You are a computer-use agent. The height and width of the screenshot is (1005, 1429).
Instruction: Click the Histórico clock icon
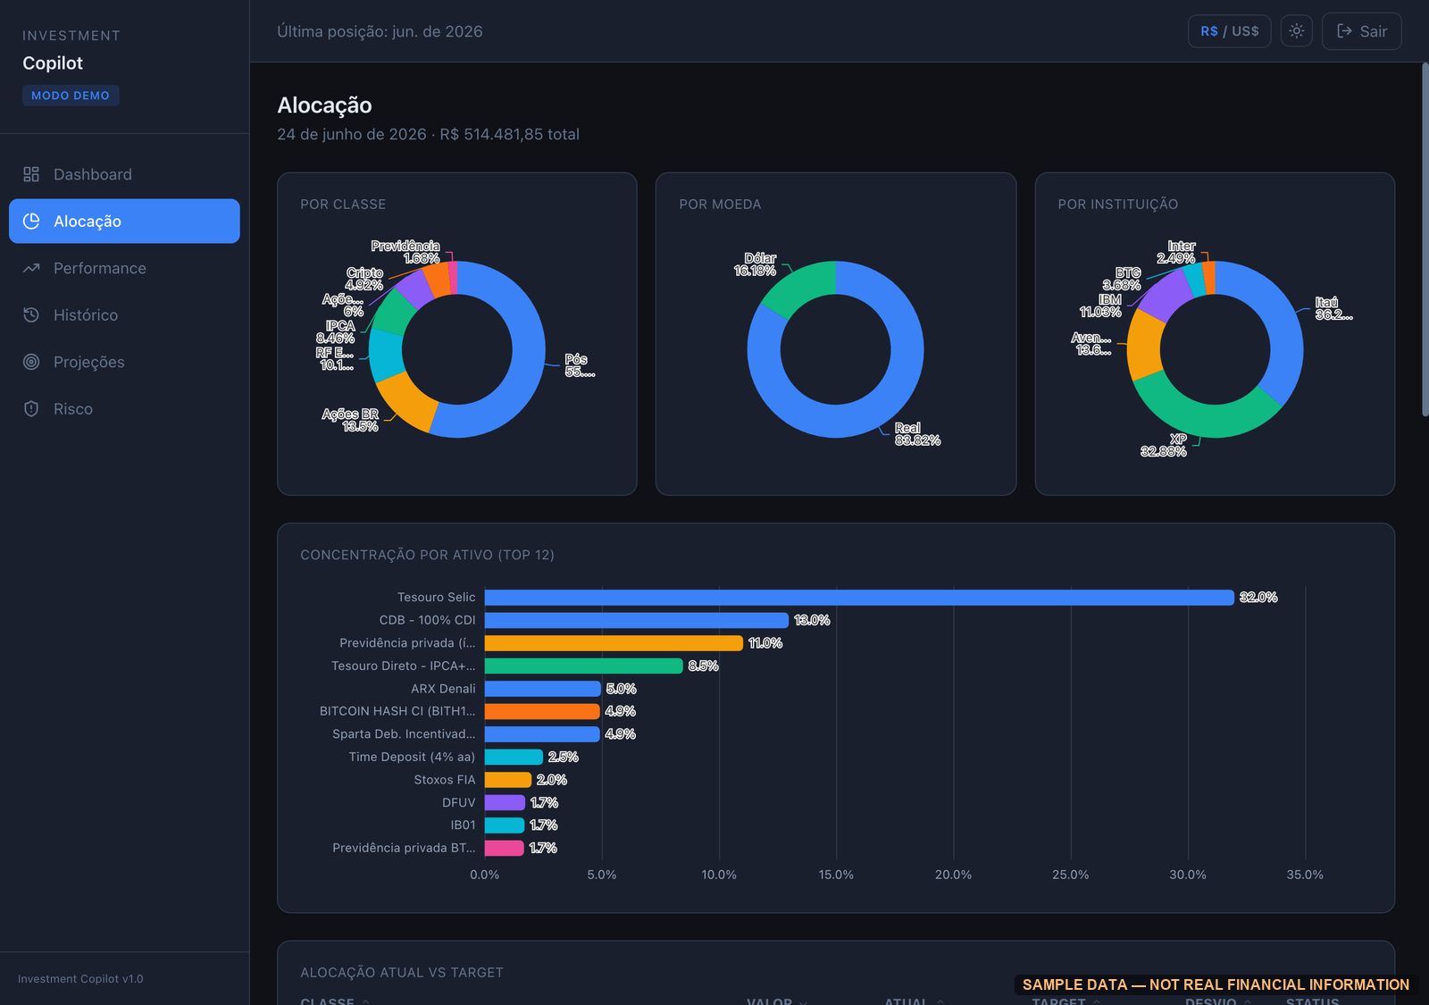click(x=31, y=314)
